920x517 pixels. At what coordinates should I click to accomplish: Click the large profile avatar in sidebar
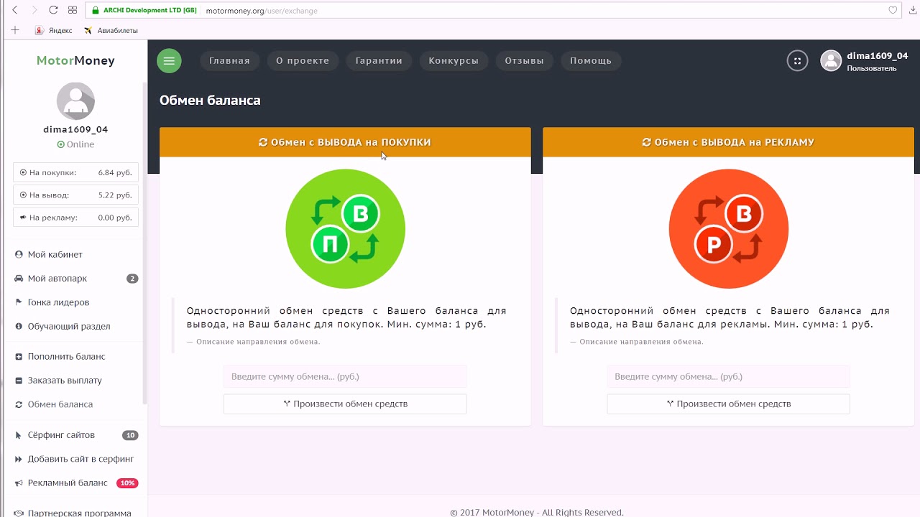click(x=75, y=101)
